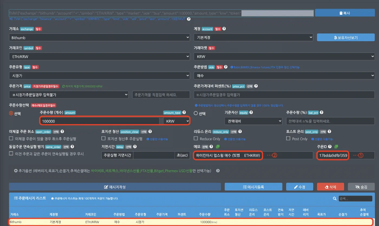
Task: Open the 주문방법 매수 dropdown
Action: pos(284,75)
